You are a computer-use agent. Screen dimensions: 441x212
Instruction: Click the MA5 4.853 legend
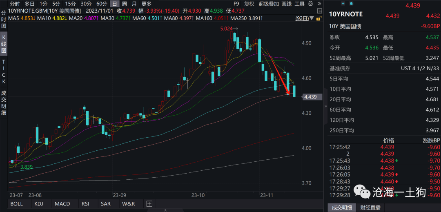point(22,18)
